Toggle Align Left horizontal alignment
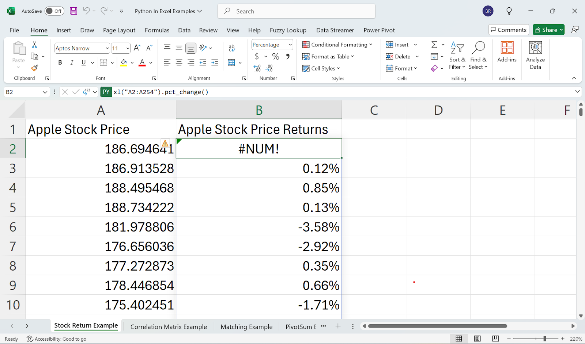585x344 pixels. 167,63
